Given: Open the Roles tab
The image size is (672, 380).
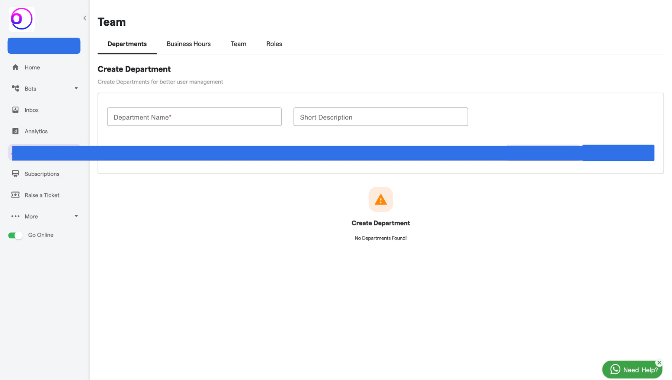Looking at the screenshot, I should (x=274, y=44).
